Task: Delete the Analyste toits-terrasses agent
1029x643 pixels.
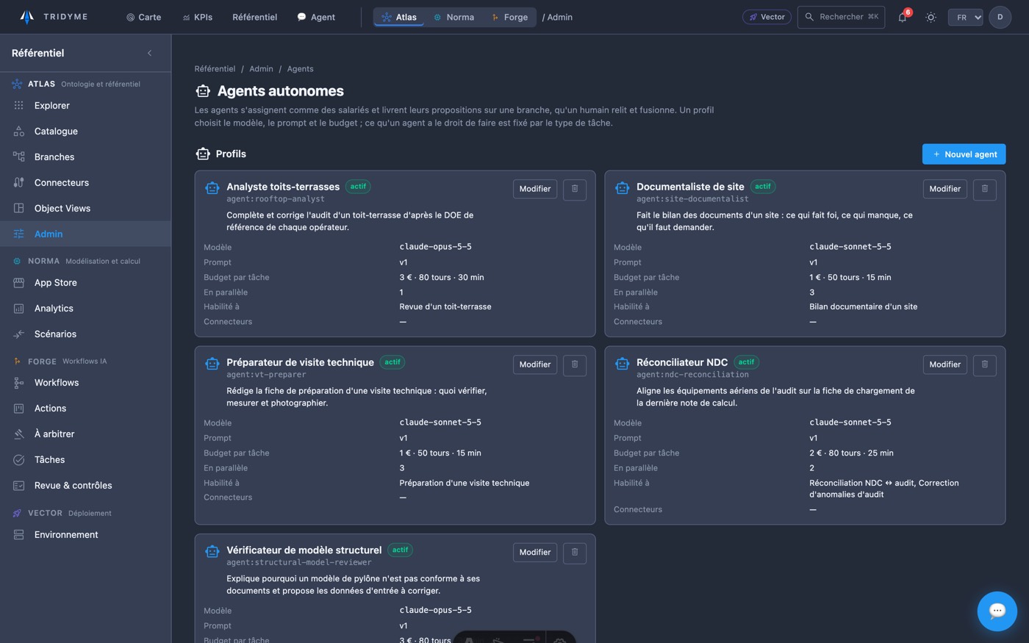Action: click(575, 189)
